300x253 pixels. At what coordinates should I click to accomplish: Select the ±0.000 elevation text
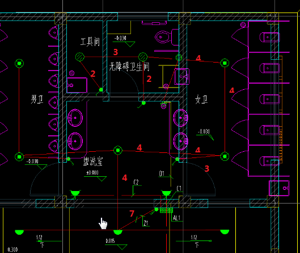pos(92,173)
